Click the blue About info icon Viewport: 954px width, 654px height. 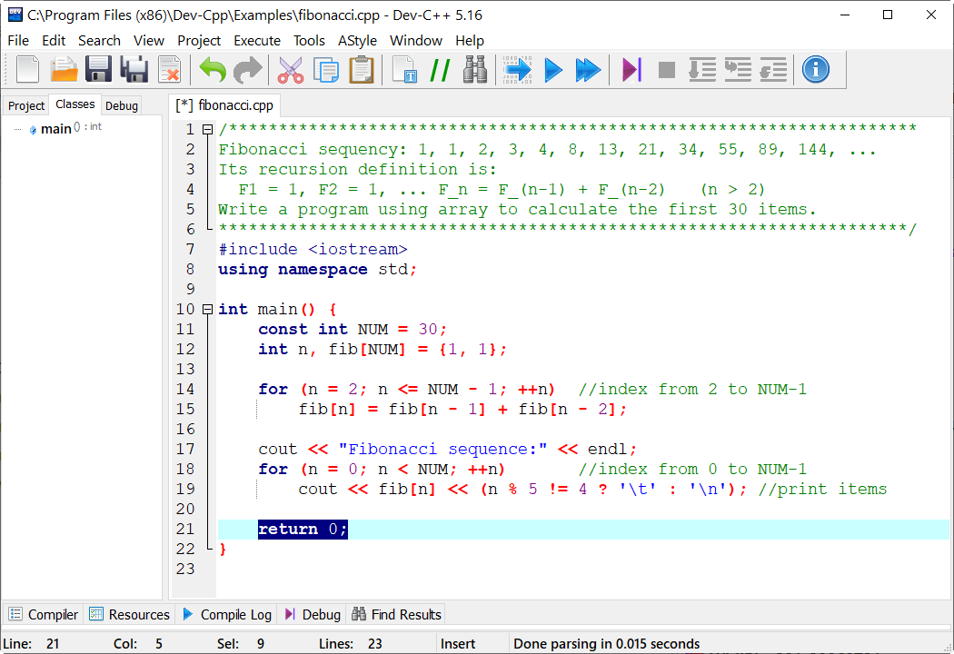point(815,69)
